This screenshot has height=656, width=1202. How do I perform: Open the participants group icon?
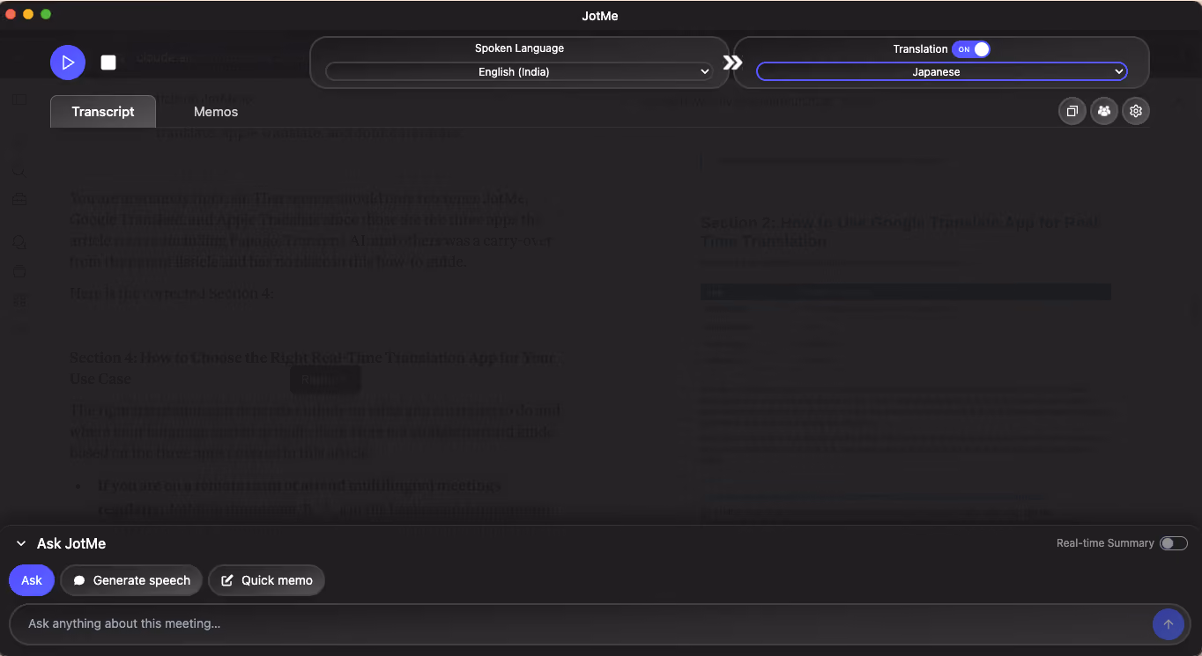coord(1104,111)
